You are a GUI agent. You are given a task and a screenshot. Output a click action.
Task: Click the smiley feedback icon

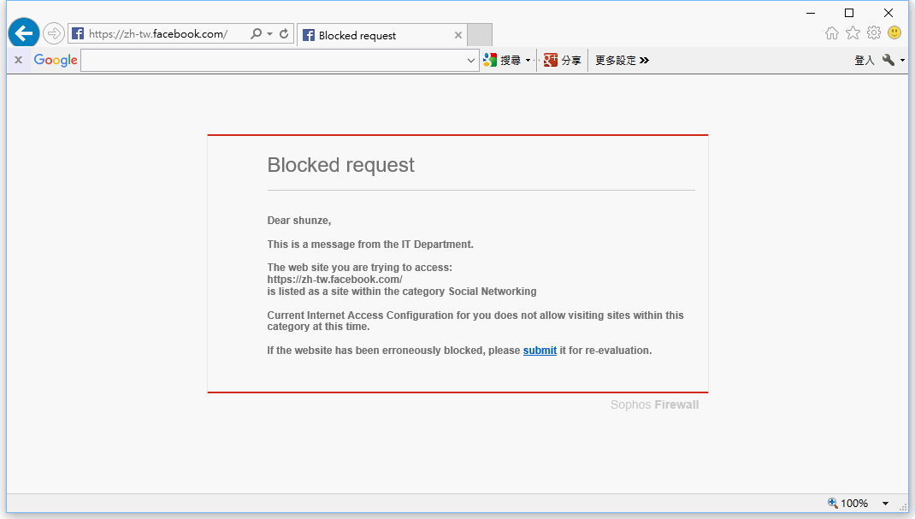pos(894,32)
